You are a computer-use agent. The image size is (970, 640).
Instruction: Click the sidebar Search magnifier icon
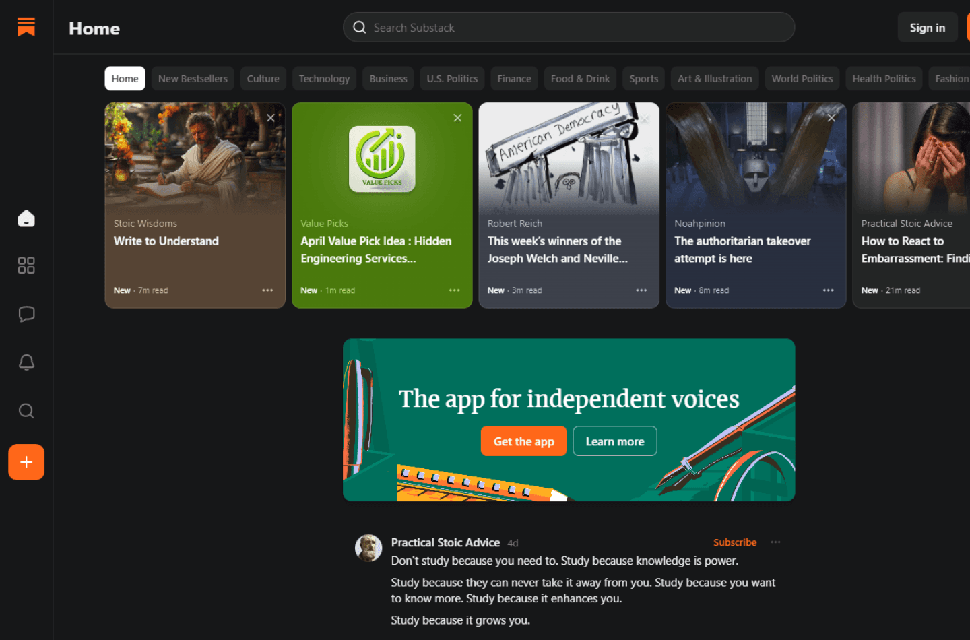pyautogui.click(x=26, y=411)
